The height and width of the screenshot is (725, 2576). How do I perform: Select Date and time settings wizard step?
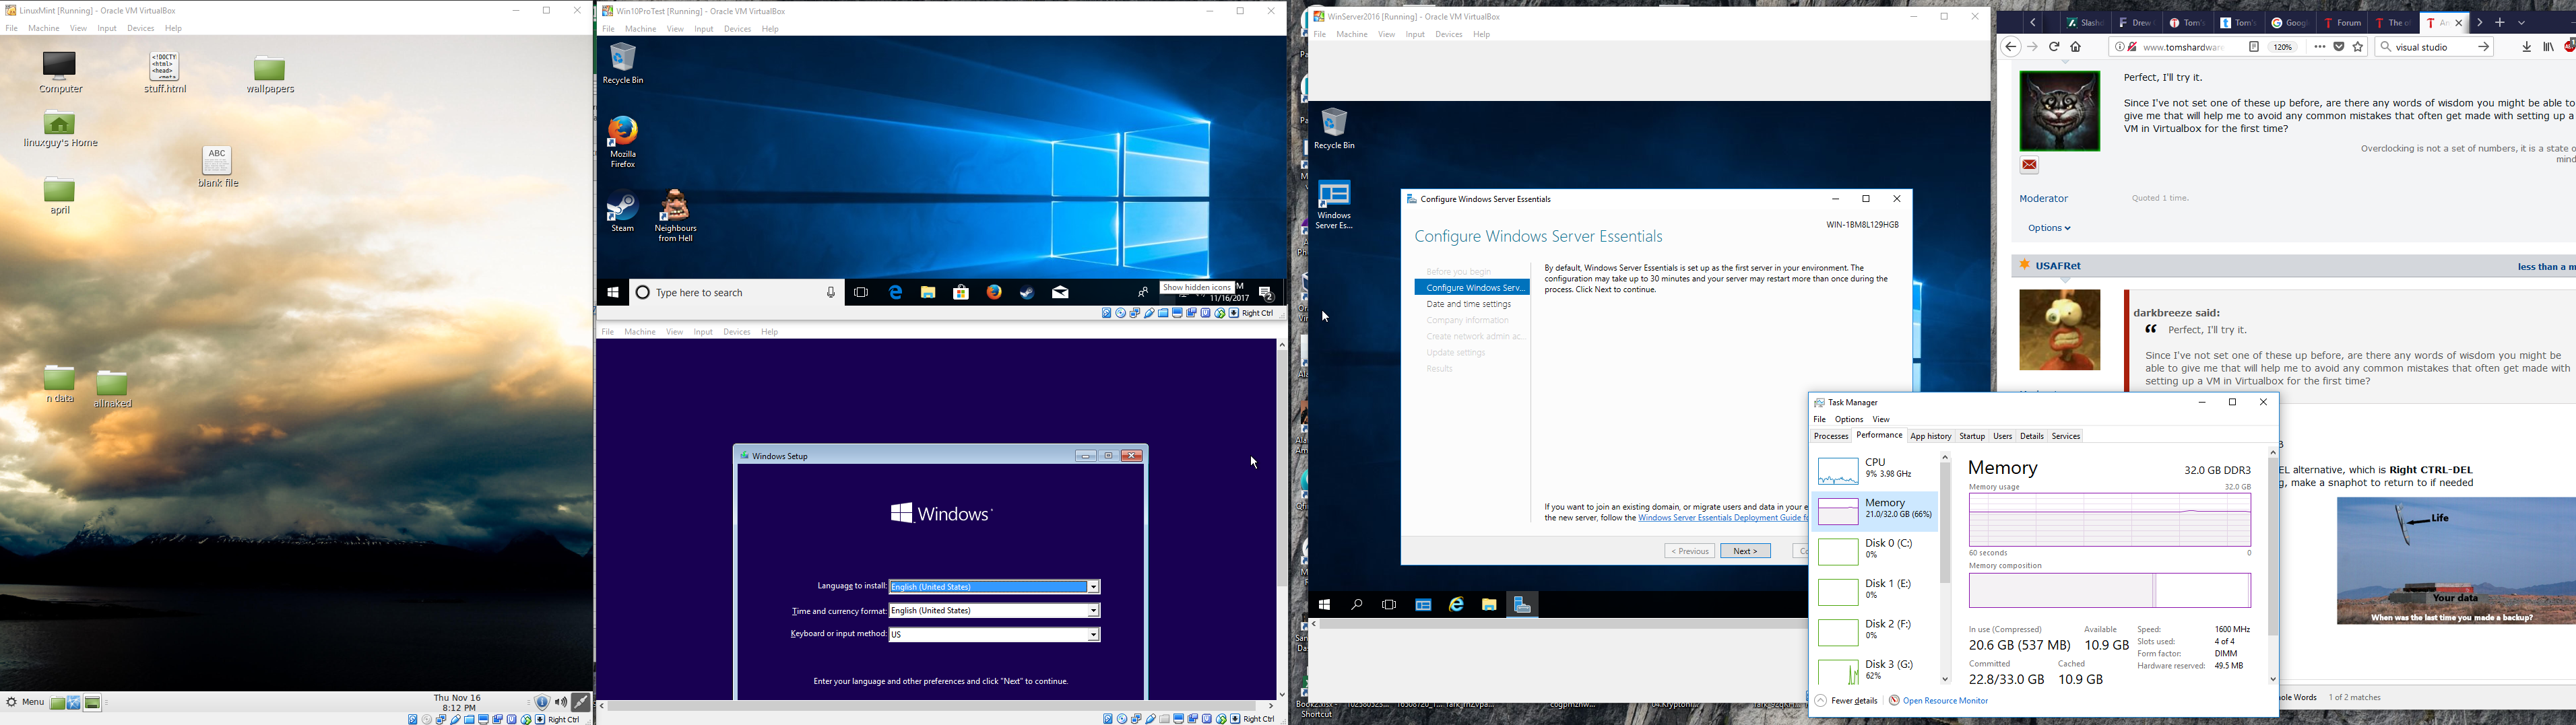click(x=1468, y=304)
